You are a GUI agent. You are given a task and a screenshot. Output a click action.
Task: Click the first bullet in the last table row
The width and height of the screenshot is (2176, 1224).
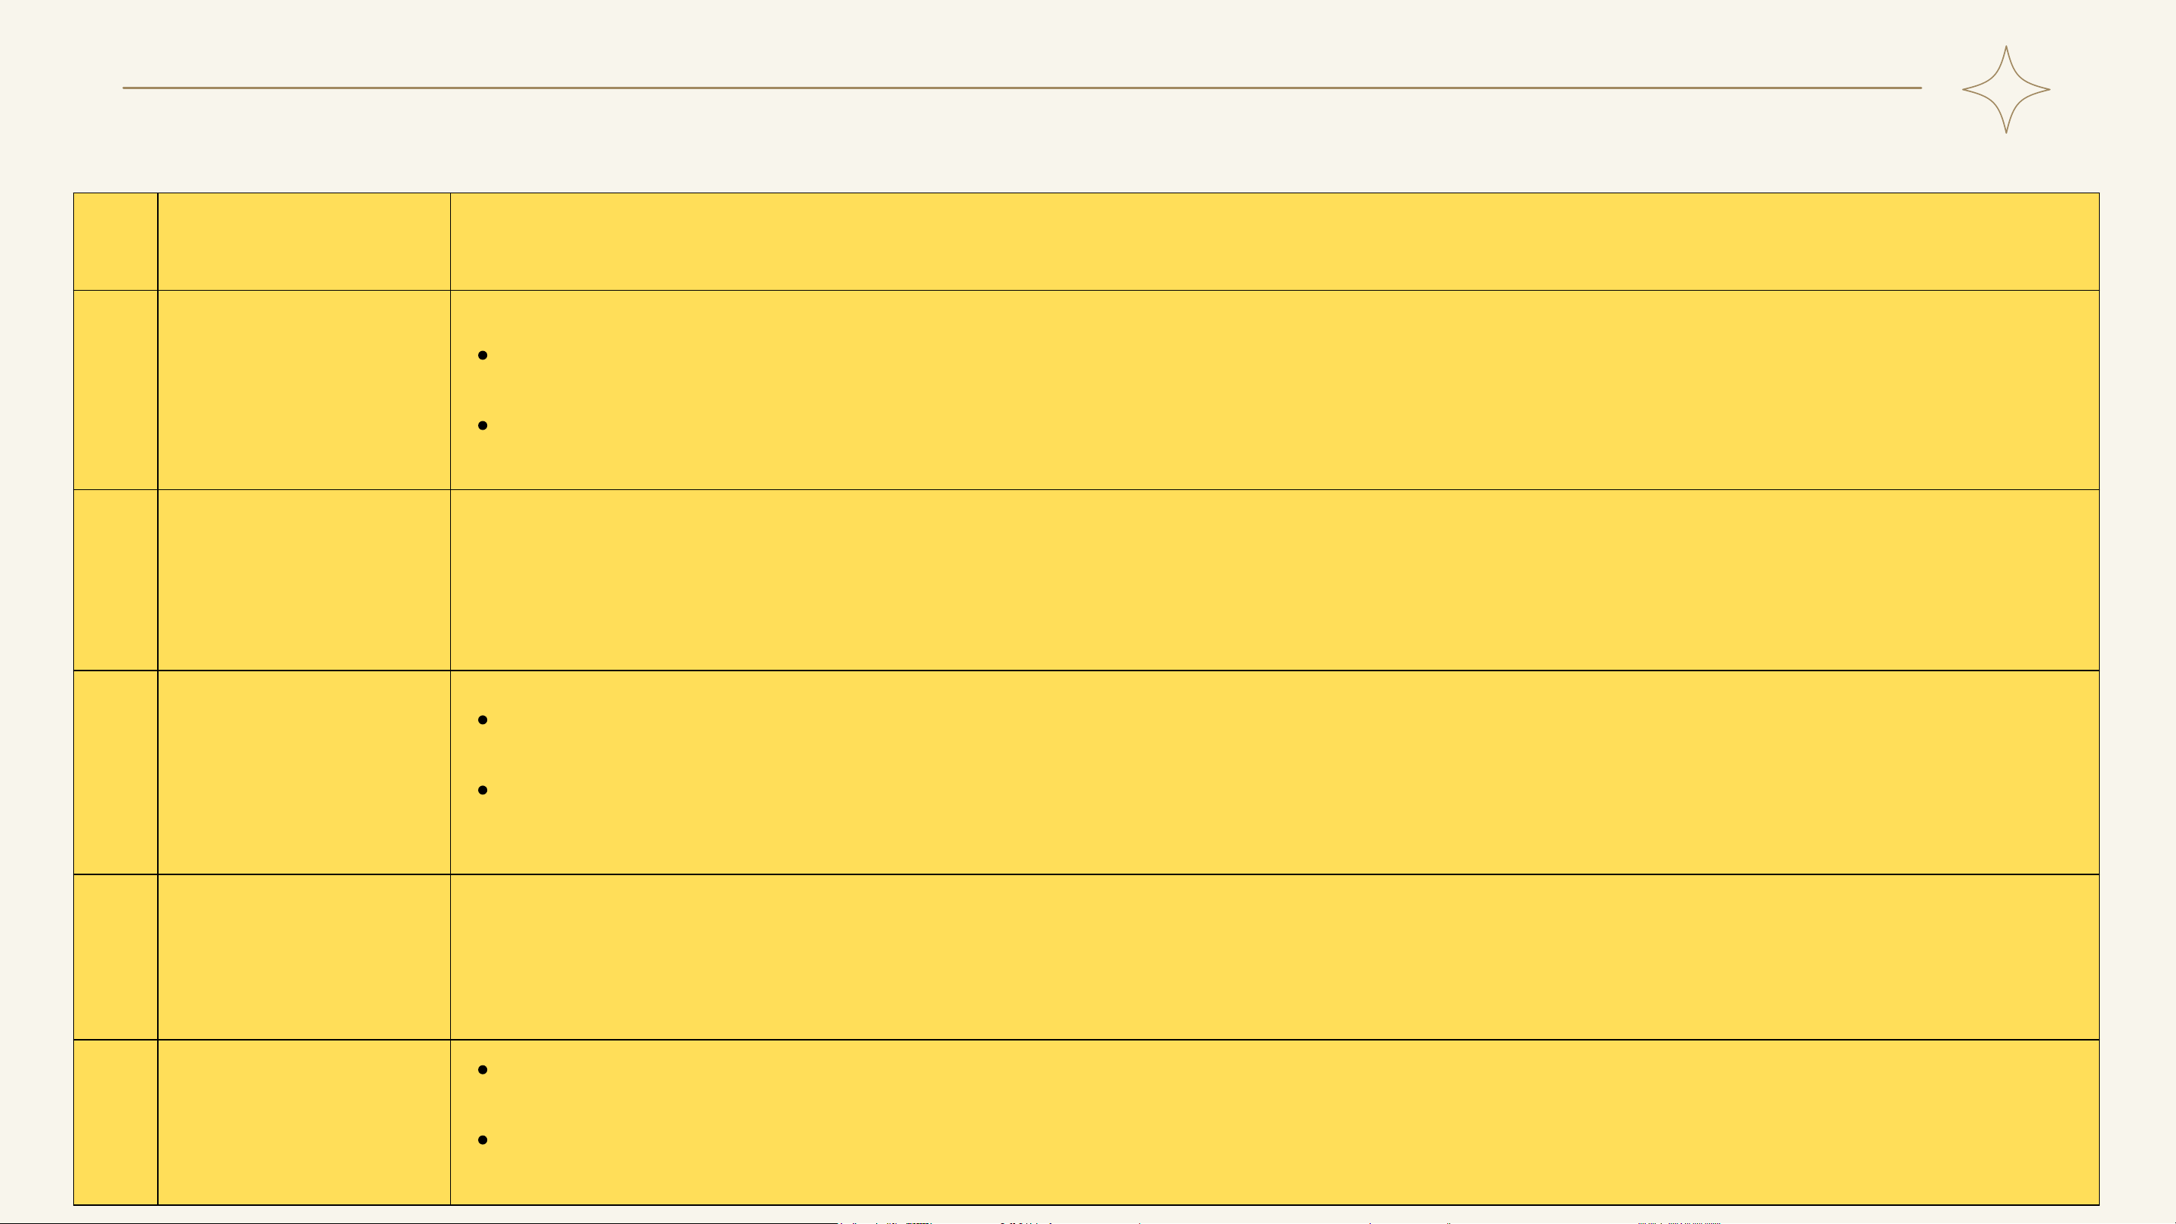483,1070
